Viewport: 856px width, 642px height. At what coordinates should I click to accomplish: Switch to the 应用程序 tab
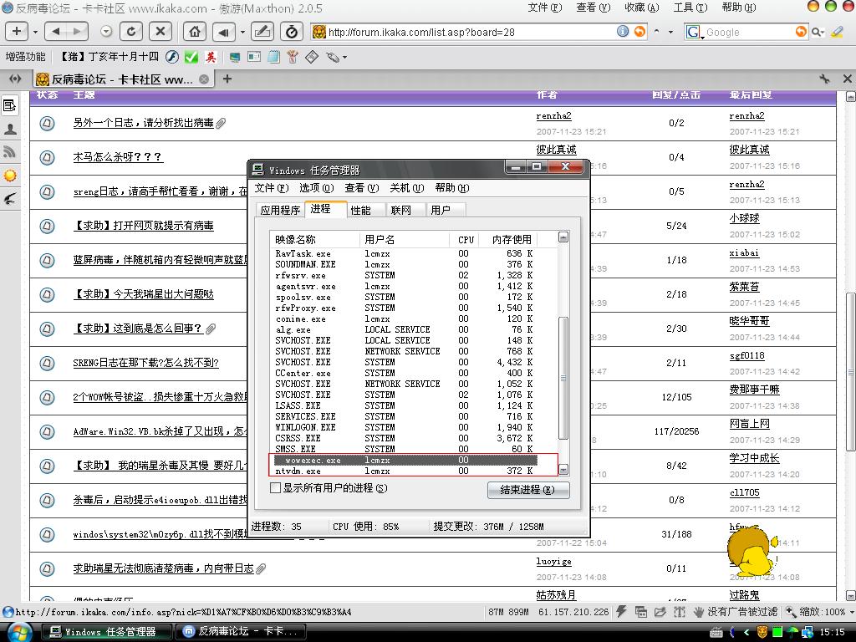click(x=280, y=210)
